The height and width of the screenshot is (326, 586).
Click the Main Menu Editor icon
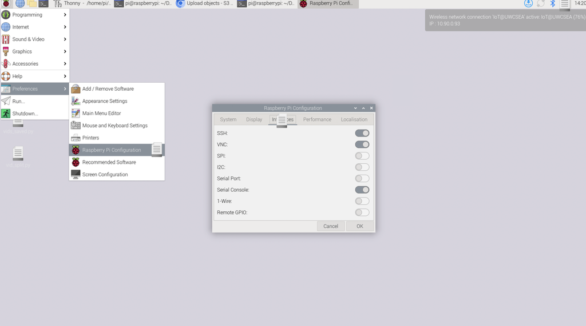tap(76, 114)
